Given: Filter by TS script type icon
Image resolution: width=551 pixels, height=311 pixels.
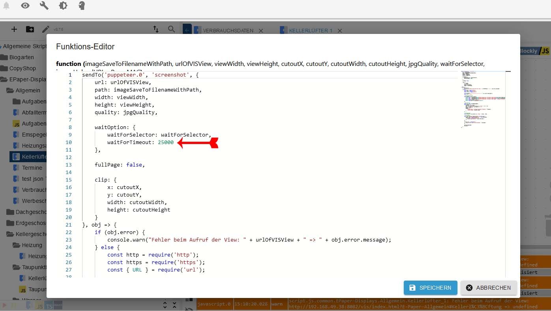Looking at the screenshot, I should [49, 305].
